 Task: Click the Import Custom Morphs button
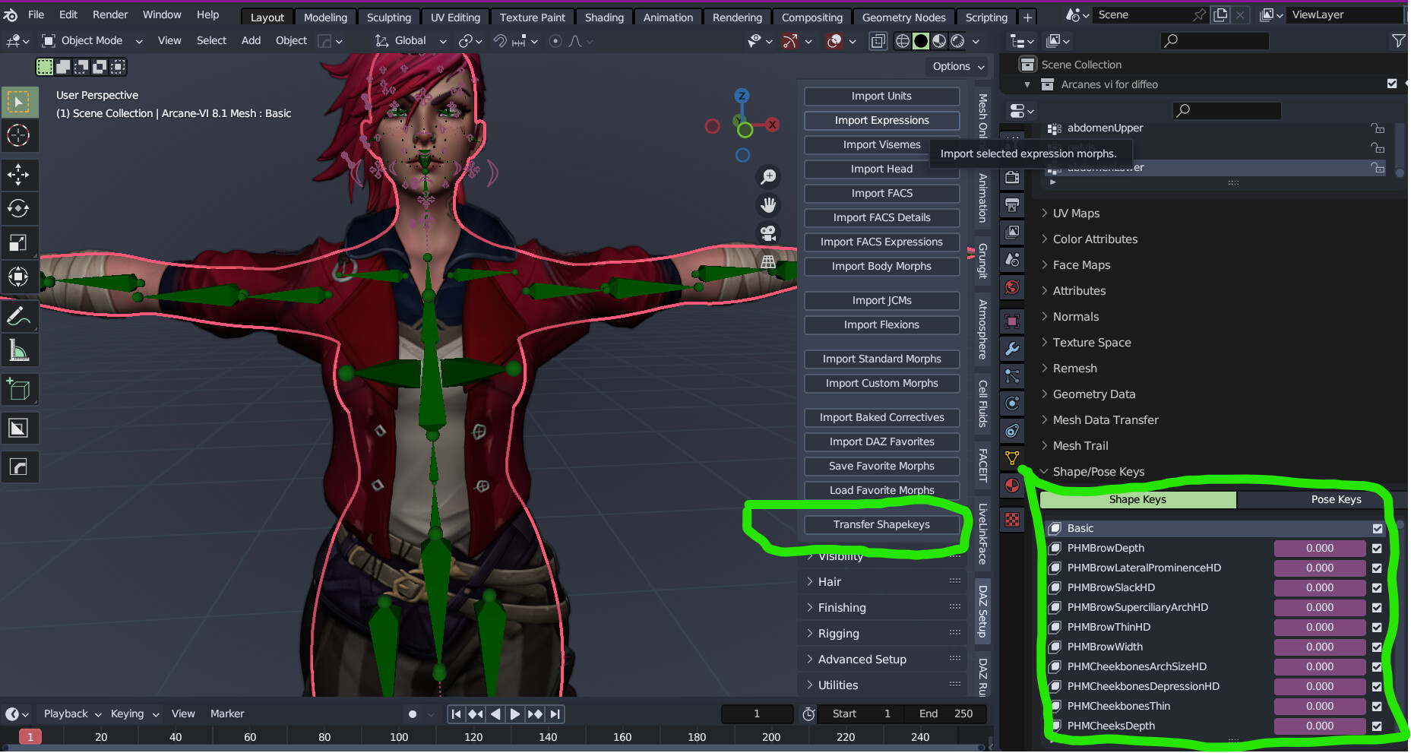point(881,384)
